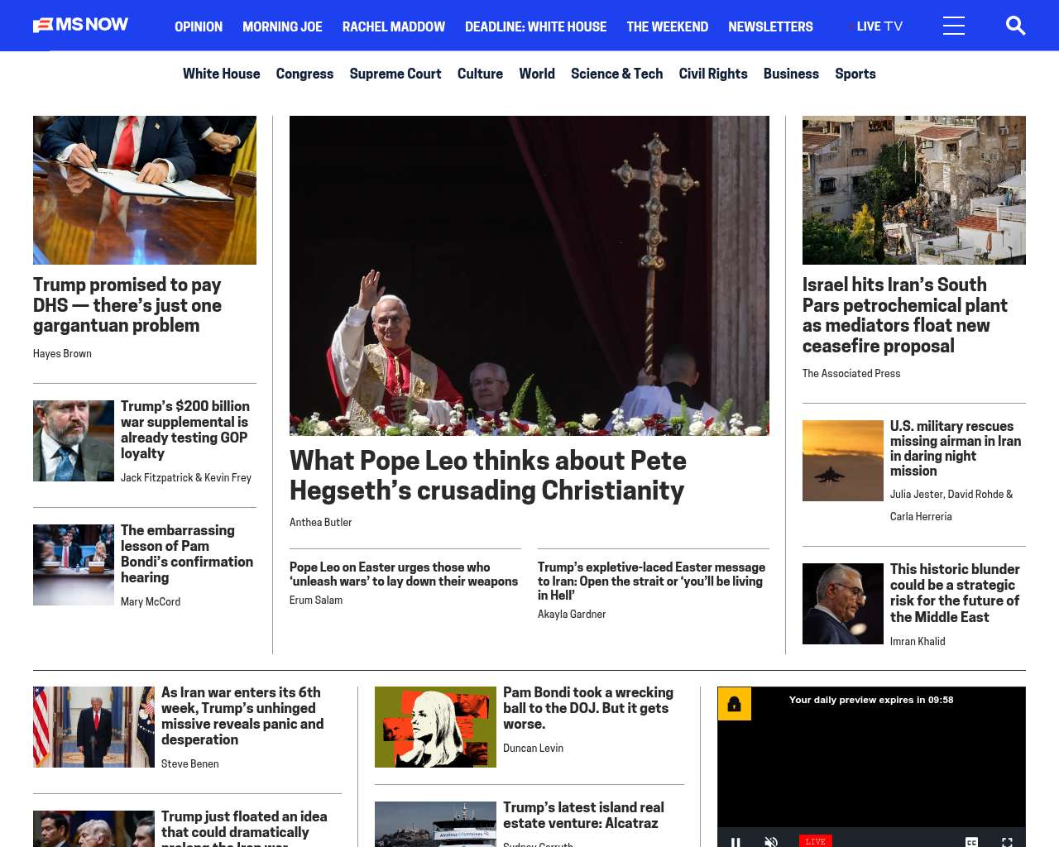Viewport: 1059px width, 847px height.
Task: Pause the live video player
Action: click(x=736, y=841)
